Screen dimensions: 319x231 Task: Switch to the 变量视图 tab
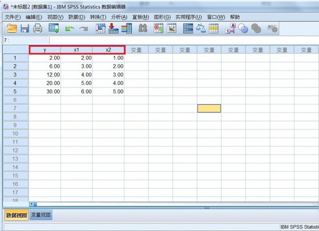pyautogui.click(x=41, y=215)
